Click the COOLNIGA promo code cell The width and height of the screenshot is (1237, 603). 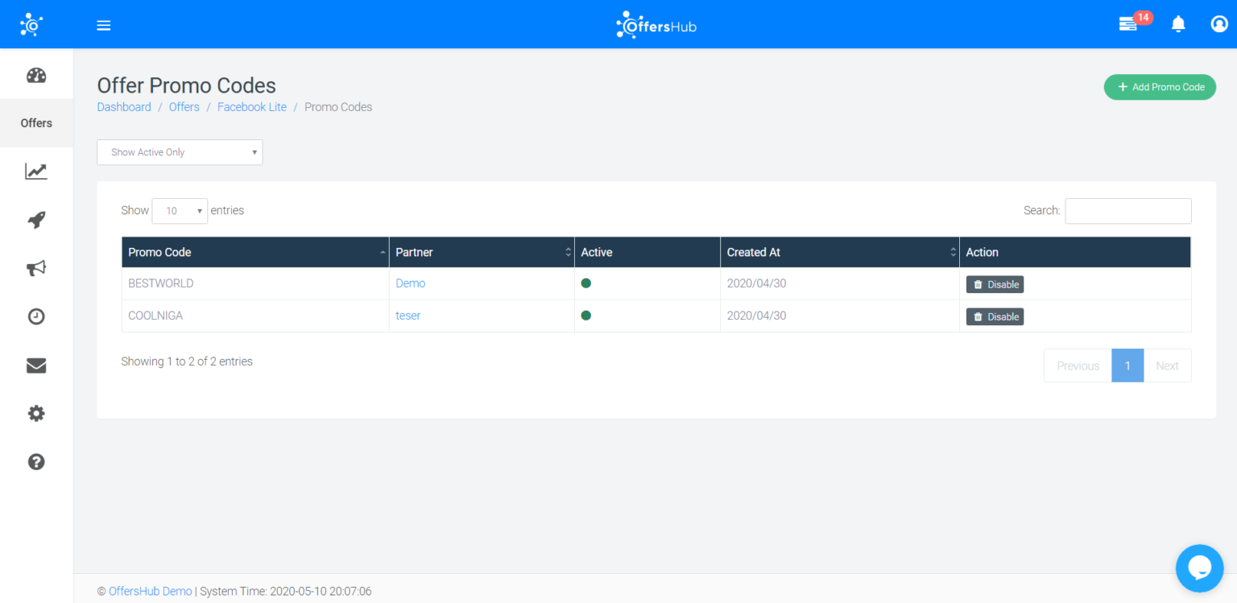click(x=255, y=316)
